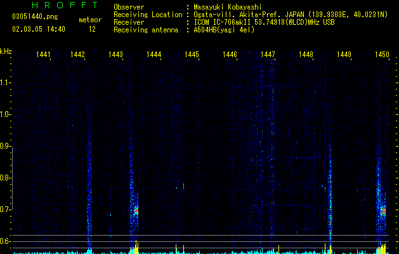Viewport: 399px width, 254px height.
Task: Click the 0.6 kHz frequency tick label
Action: 5,241
